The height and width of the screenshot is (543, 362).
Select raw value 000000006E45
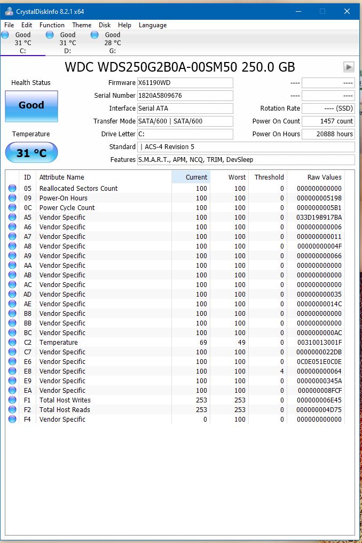[319, 400]
